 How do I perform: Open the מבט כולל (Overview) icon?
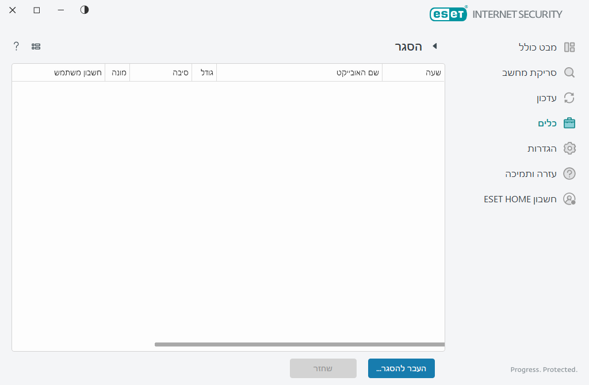569,47
